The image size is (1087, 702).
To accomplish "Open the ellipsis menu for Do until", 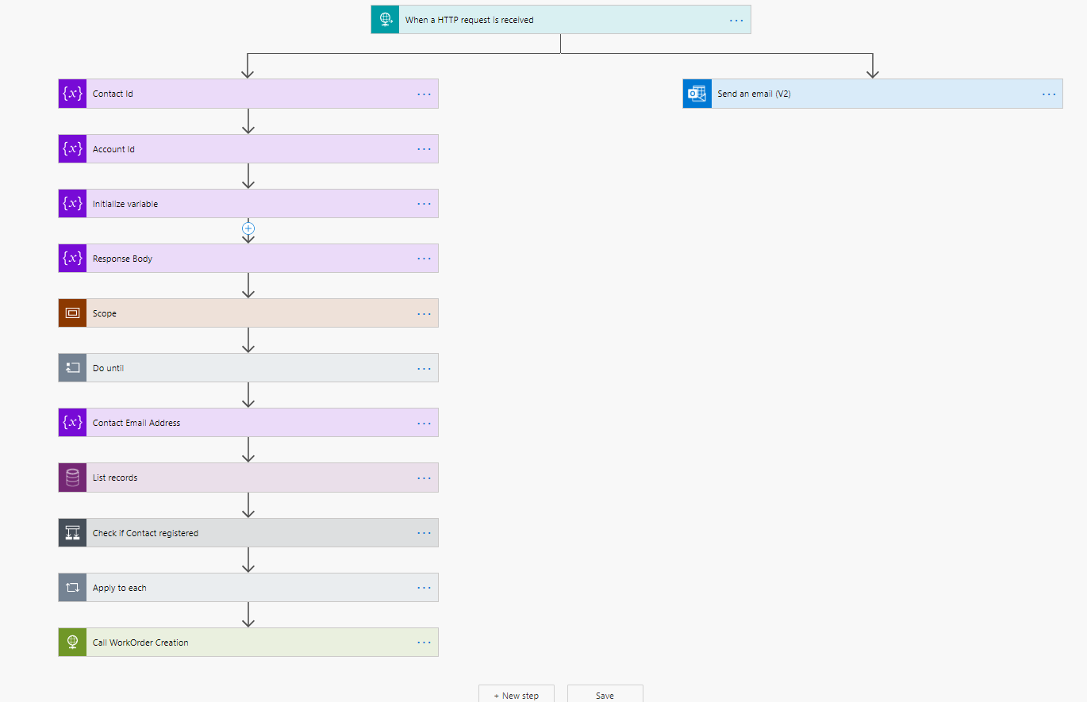I will 424,368.
